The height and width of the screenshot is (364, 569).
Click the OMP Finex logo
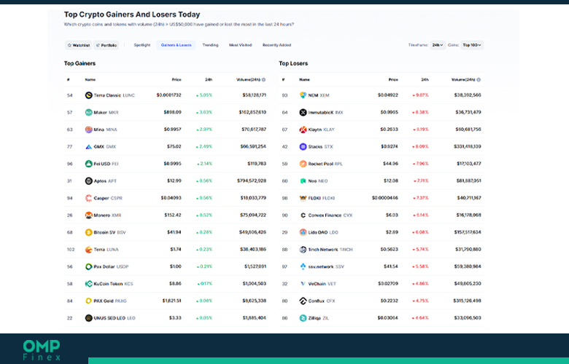[42, 350]
